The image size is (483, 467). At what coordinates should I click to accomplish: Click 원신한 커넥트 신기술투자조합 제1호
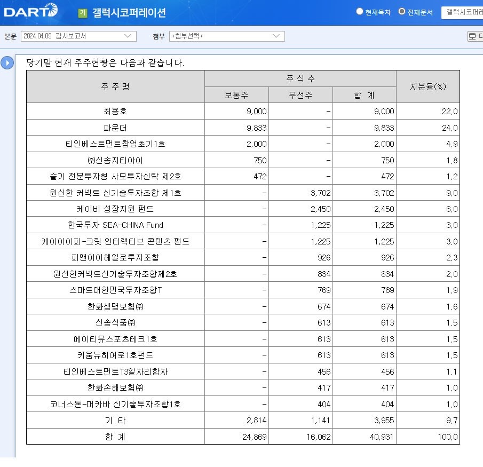115,193
